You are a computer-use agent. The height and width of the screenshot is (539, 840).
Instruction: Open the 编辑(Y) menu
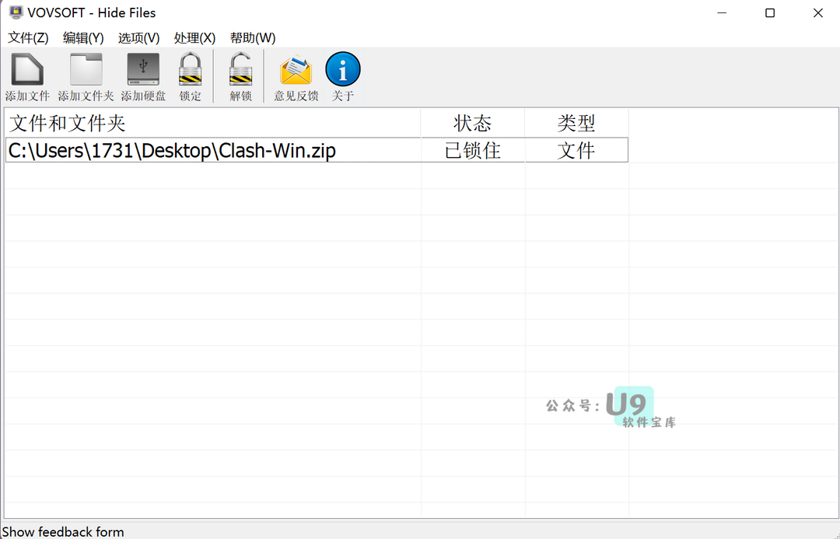coord(83,38)
